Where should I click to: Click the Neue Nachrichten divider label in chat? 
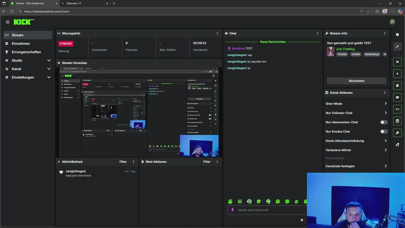(x=273, y=42)
